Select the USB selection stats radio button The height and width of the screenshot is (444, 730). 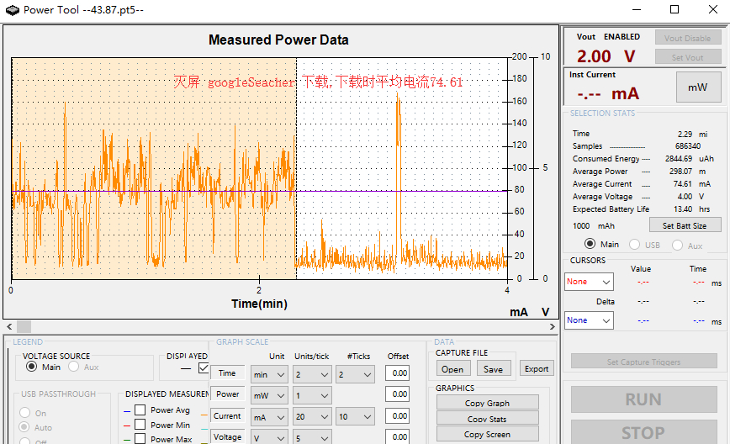click(x=634, y=245)
